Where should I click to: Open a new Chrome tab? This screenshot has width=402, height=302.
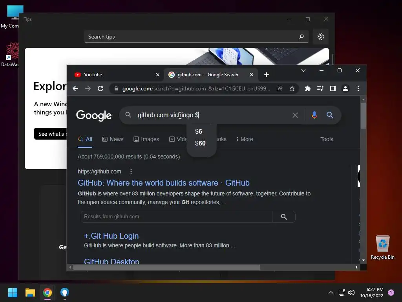tap(267, 75)
